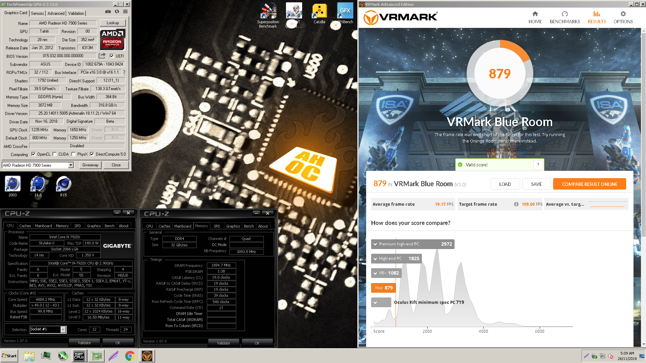Expand the Premium high-end PC comparison
The image size is (646, 363).
[x=375, y=244]
